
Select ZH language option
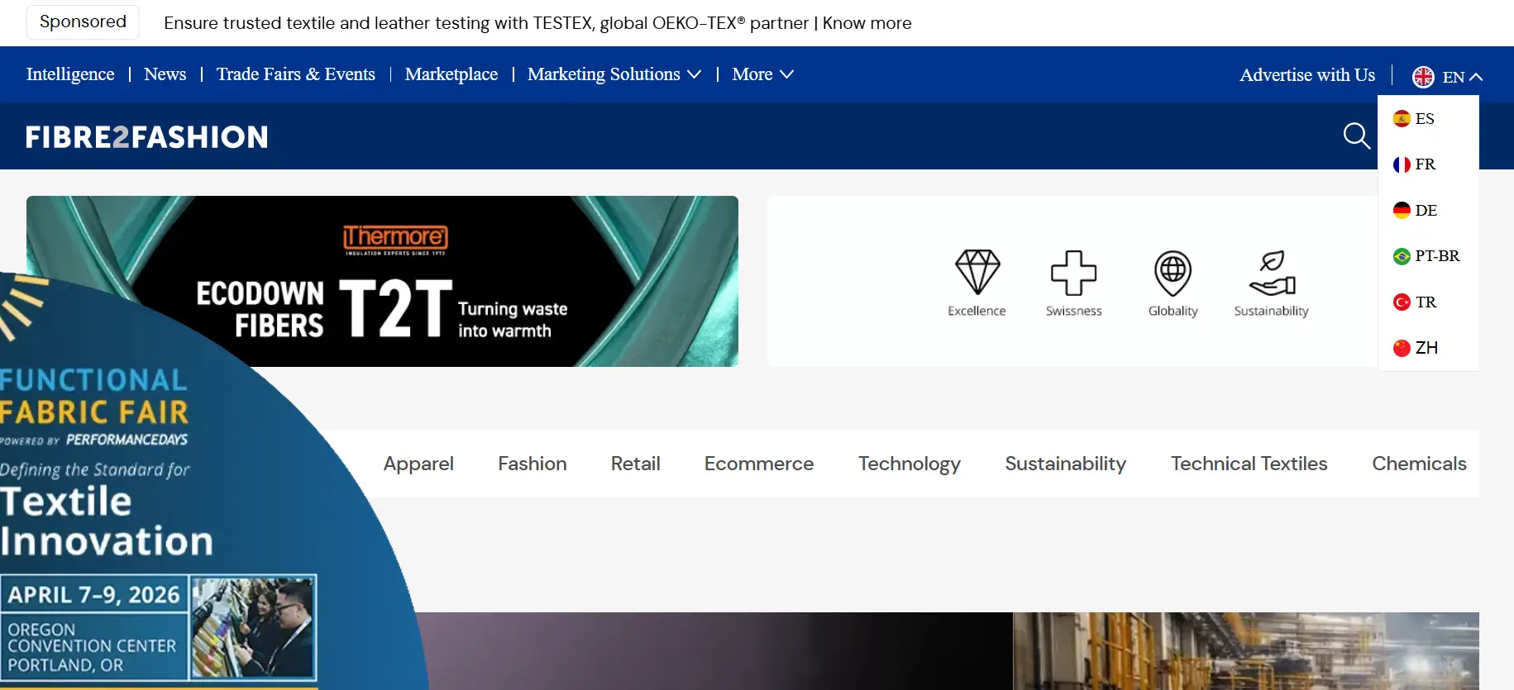1428,348
